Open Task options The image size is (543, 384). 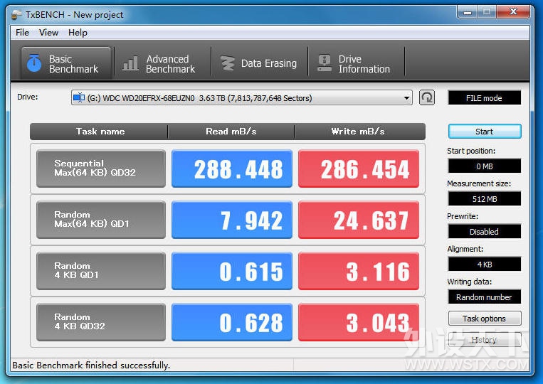coord(485,319)
